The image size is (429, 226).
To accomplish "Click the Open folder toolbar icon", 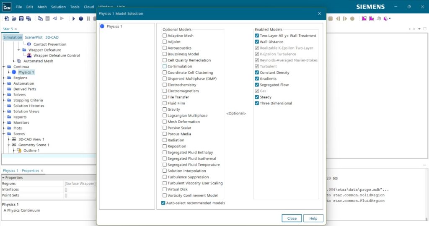I will (14, 18).
